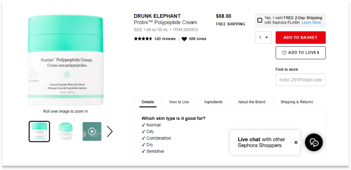Click the red Add to Basket button
This screenshot has width=351, height=170.
(x=300, y=38)
